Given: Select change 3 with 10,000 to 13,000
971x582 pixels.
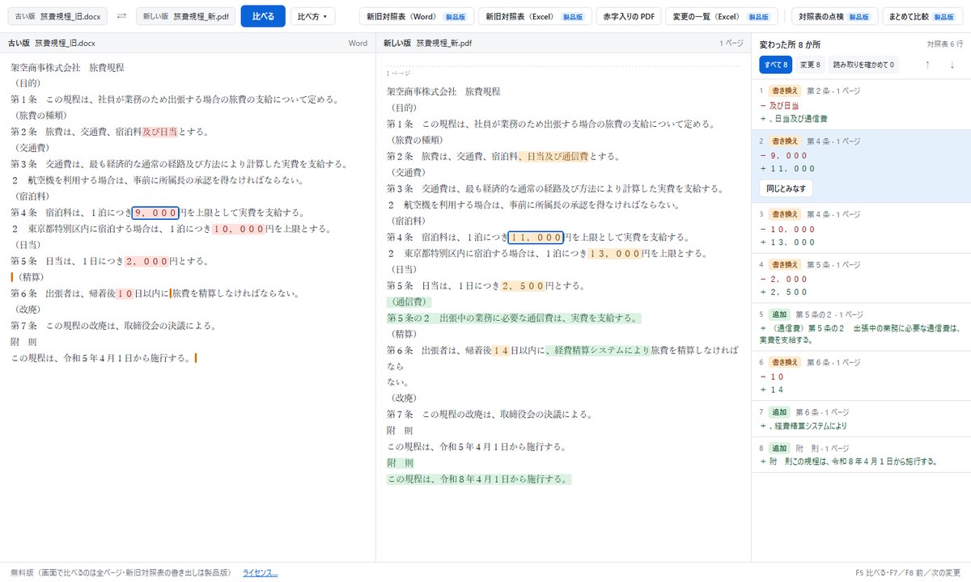Looking at the screenshot, I should coord(861,227).
